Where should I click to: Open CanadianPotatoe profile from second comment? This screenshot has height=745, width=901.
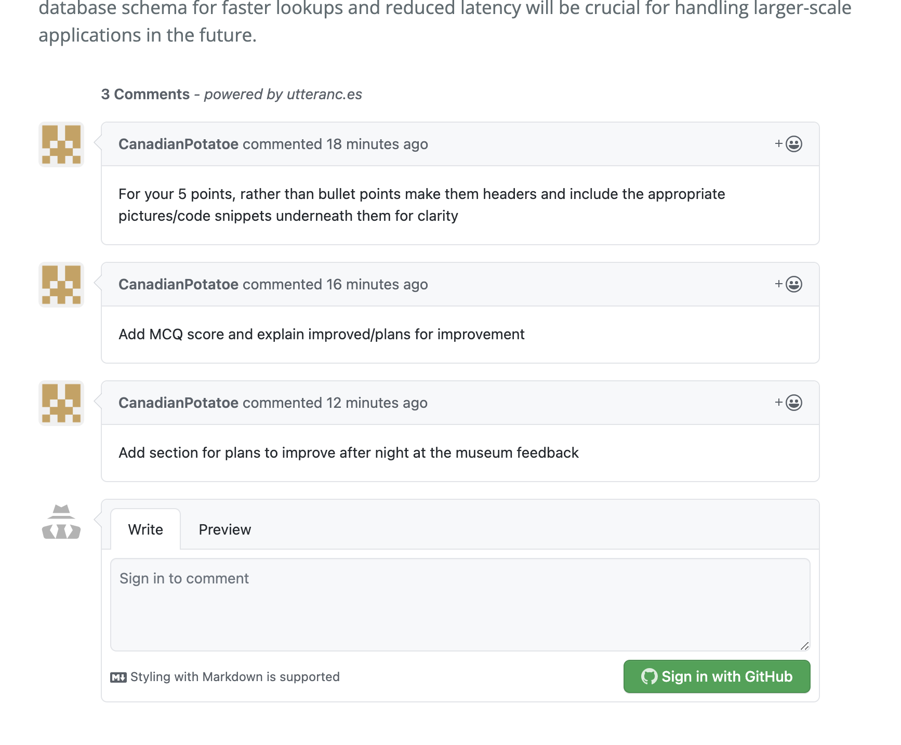178,284
